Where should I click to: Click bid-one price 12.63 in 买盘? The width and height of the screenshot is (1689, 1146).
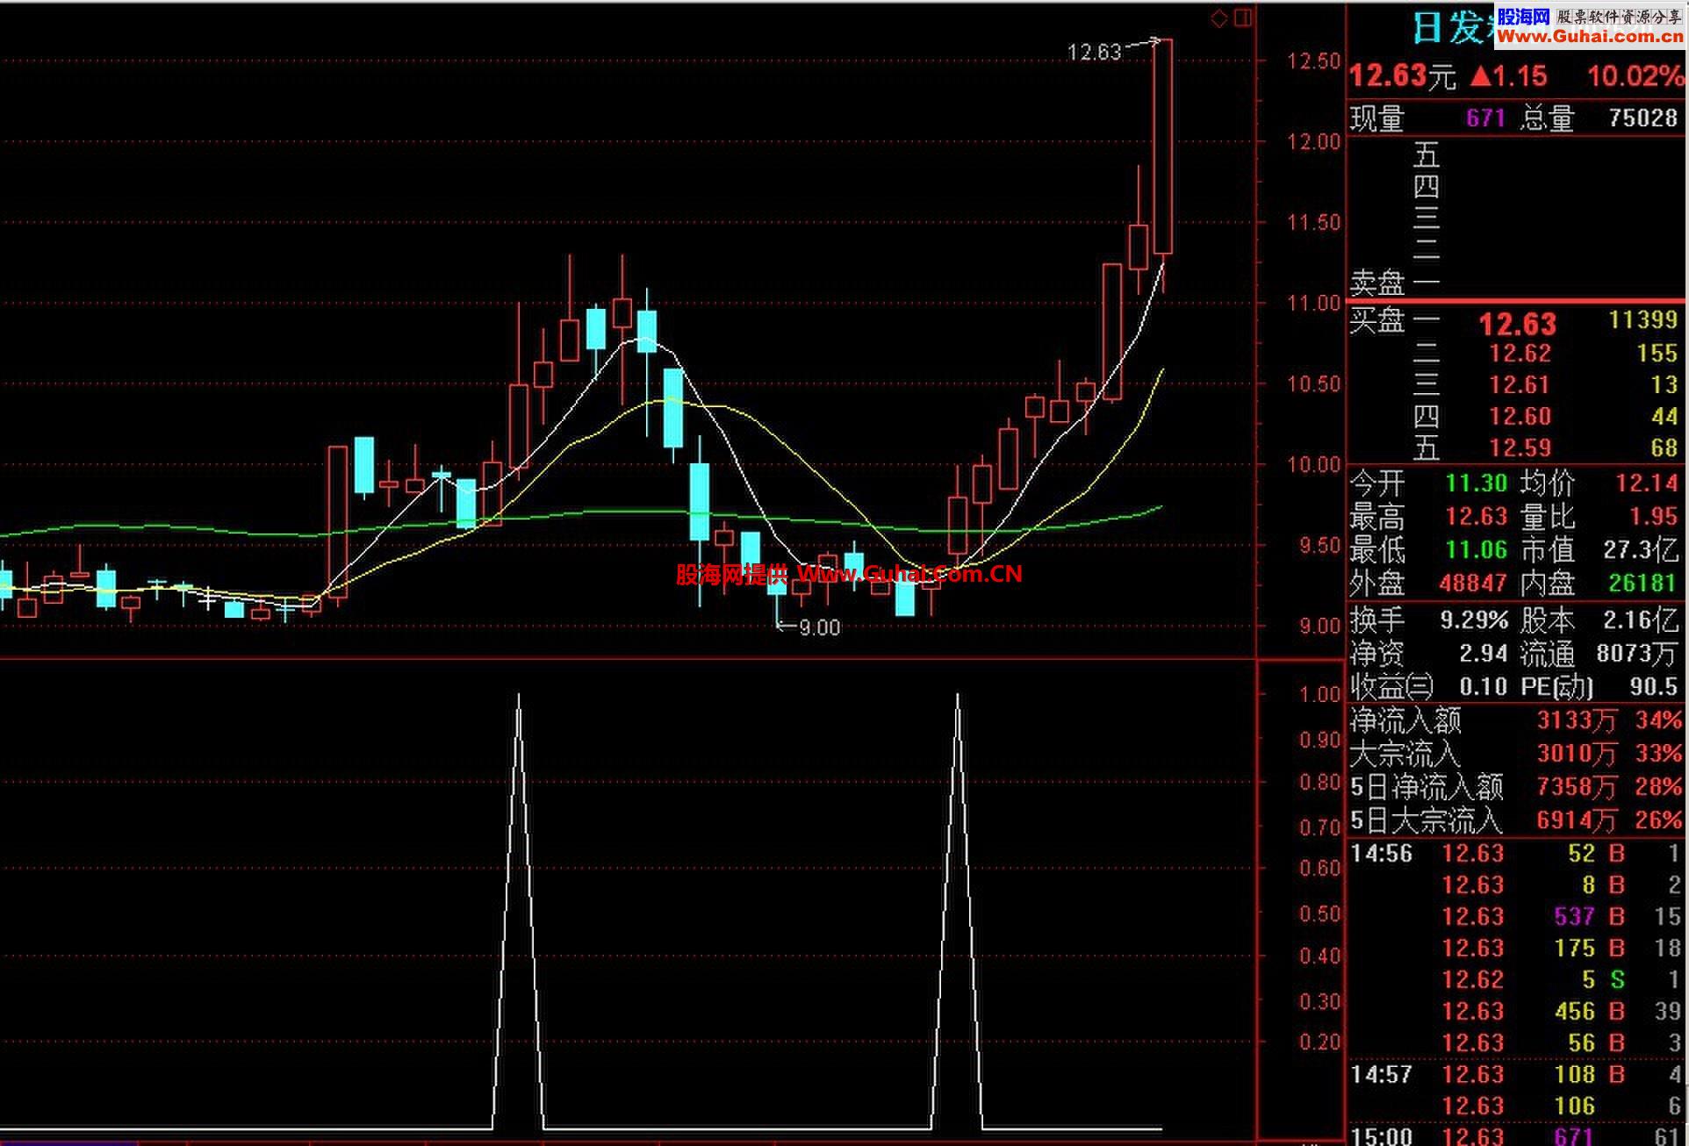(x=1518, y=324)
